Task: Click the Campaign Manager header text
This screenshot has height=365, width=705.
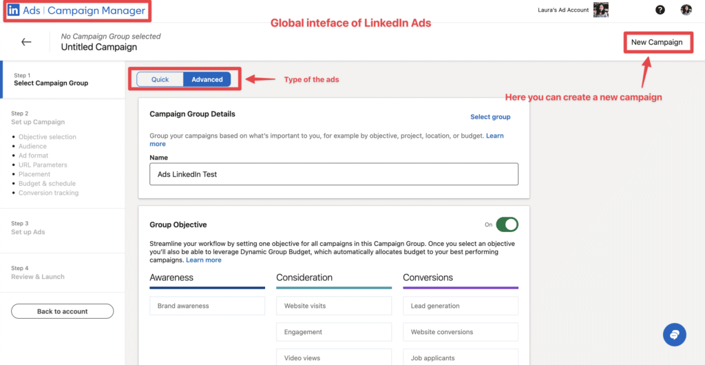Action: click(96, 10)
